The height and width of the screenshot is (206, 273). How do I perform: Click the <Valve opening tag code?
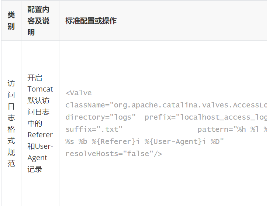[79, 93]
